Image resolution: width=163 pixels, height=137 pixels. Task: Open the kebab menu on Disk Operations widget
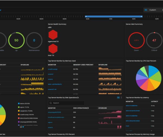click(x=121, y=97)
